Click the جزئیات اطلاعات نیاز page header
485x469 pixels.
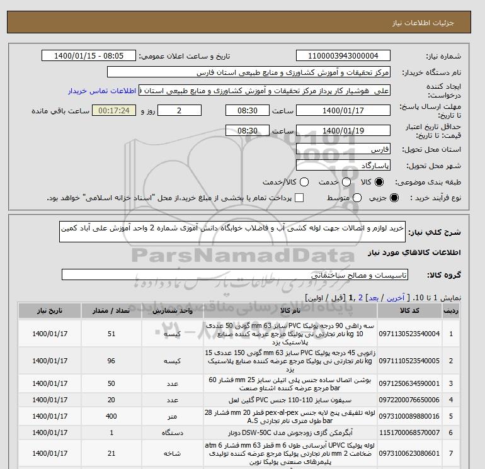(x=423, y=23)
